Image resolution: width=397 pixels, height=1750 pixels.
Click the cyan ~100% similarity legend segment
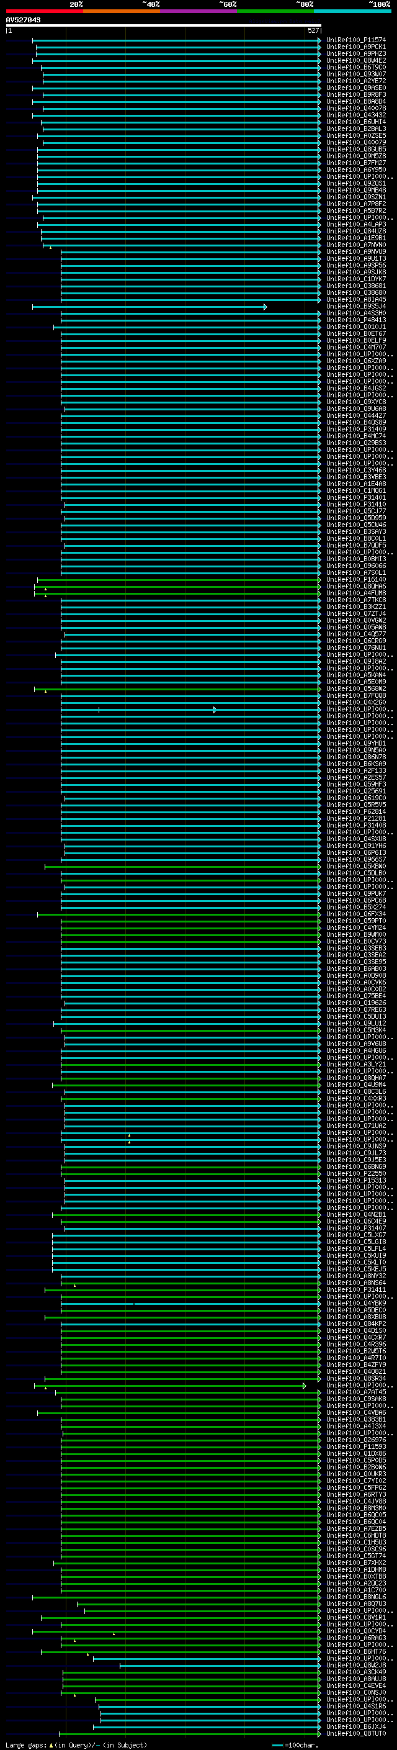click(353, 11)
